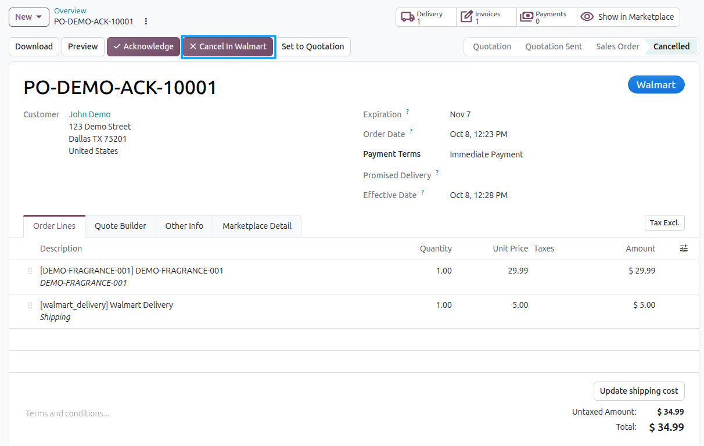Click the Preview button

83,46
